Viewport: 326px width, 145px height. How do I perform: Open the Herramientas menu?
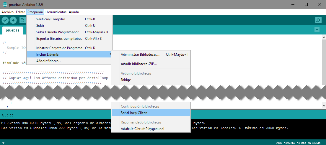coord(56,12)
